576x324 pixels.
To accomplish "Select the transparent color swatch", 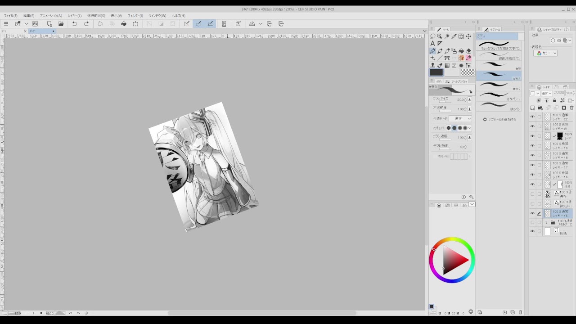I will pos(468,72).
